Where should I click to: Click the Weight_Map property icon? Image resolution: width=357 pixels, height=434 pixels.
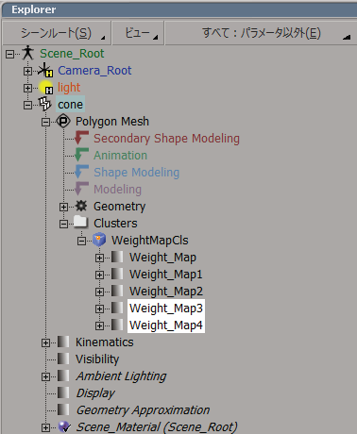coord(117,257)
